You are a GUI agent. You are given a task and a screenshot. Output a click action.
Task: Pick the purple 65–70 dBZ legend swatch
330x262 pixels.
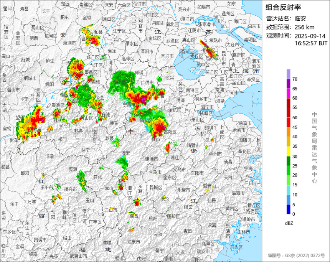click(x=289, y=84)
